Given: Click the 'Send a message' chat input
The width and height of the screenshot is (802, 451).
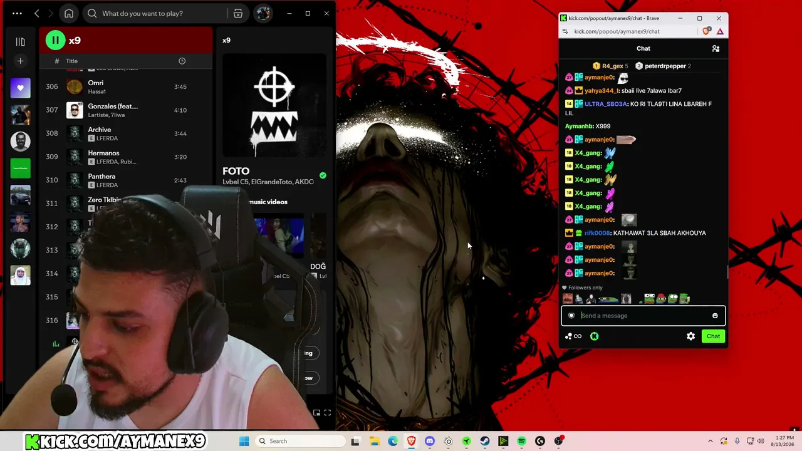Looking at the screenshot, I should 643,316.
